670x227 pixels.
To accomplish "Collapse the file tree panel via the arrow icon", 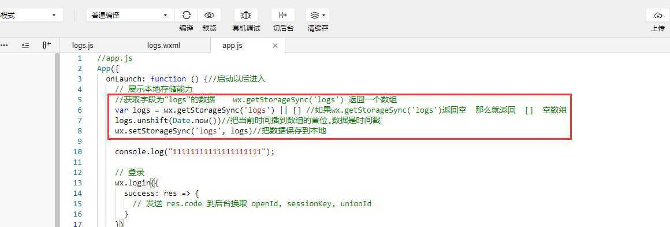I will click(47, 45).
